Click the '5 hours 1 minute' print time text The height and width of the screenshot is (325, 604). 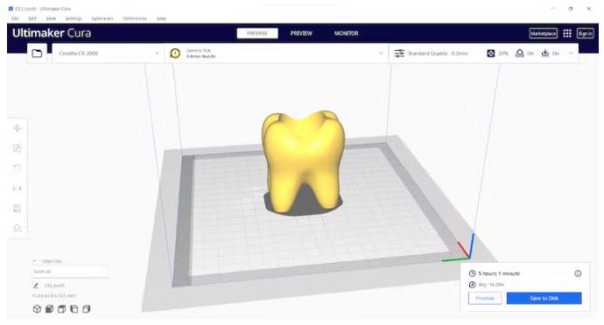tap(499, 273)
